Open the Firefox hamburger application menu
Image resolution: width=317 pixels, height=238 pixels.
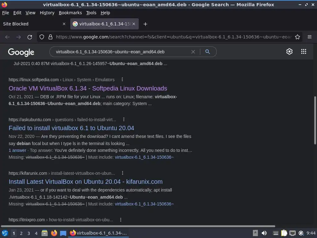pos(310,37)
